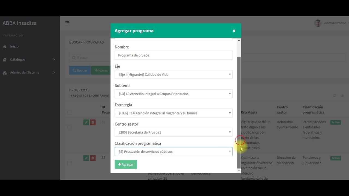Open the Subtema dropdown
Image resolution: width=349 pixels, height=196 pixels.
tap(174, 94)
